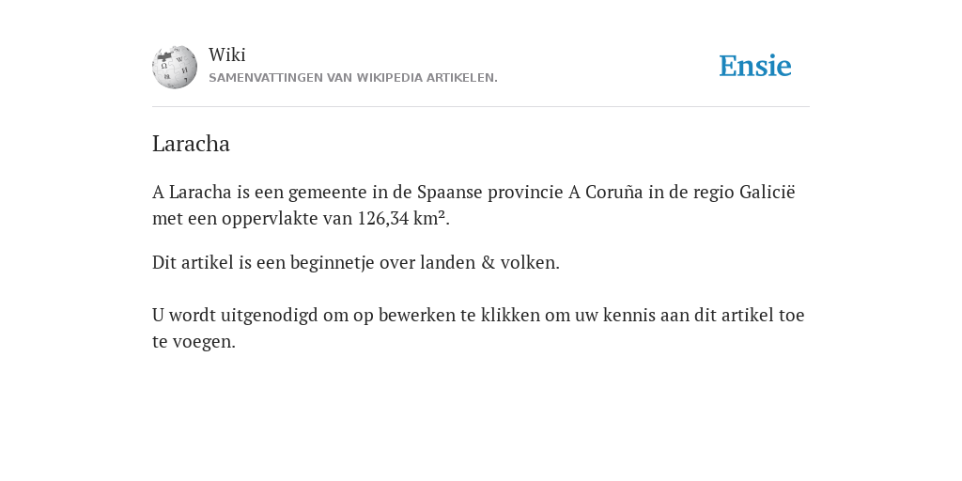Click the word 'beginnetje' in the stub notice

(332, 263)
